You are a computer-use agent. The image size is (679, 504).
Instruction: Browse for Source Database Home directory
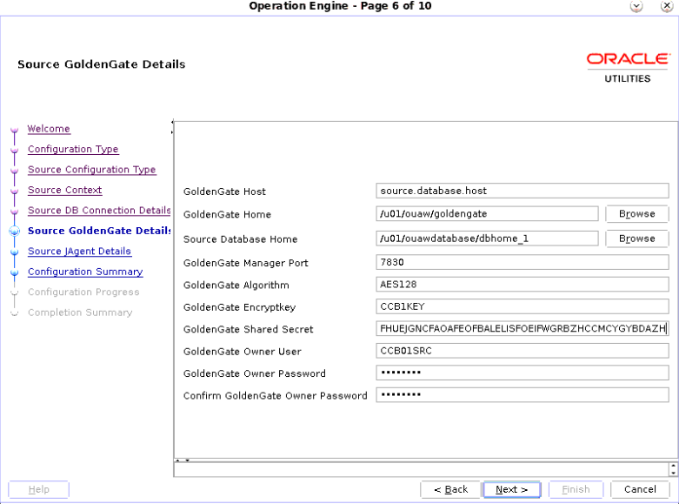point(636,239)
